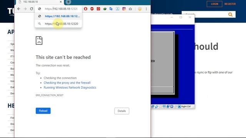Image resolution: width=246 pixels, height=138 pixels.
Task: Click the 'This site can't be reached' heading
Action: tap(63, 57)
